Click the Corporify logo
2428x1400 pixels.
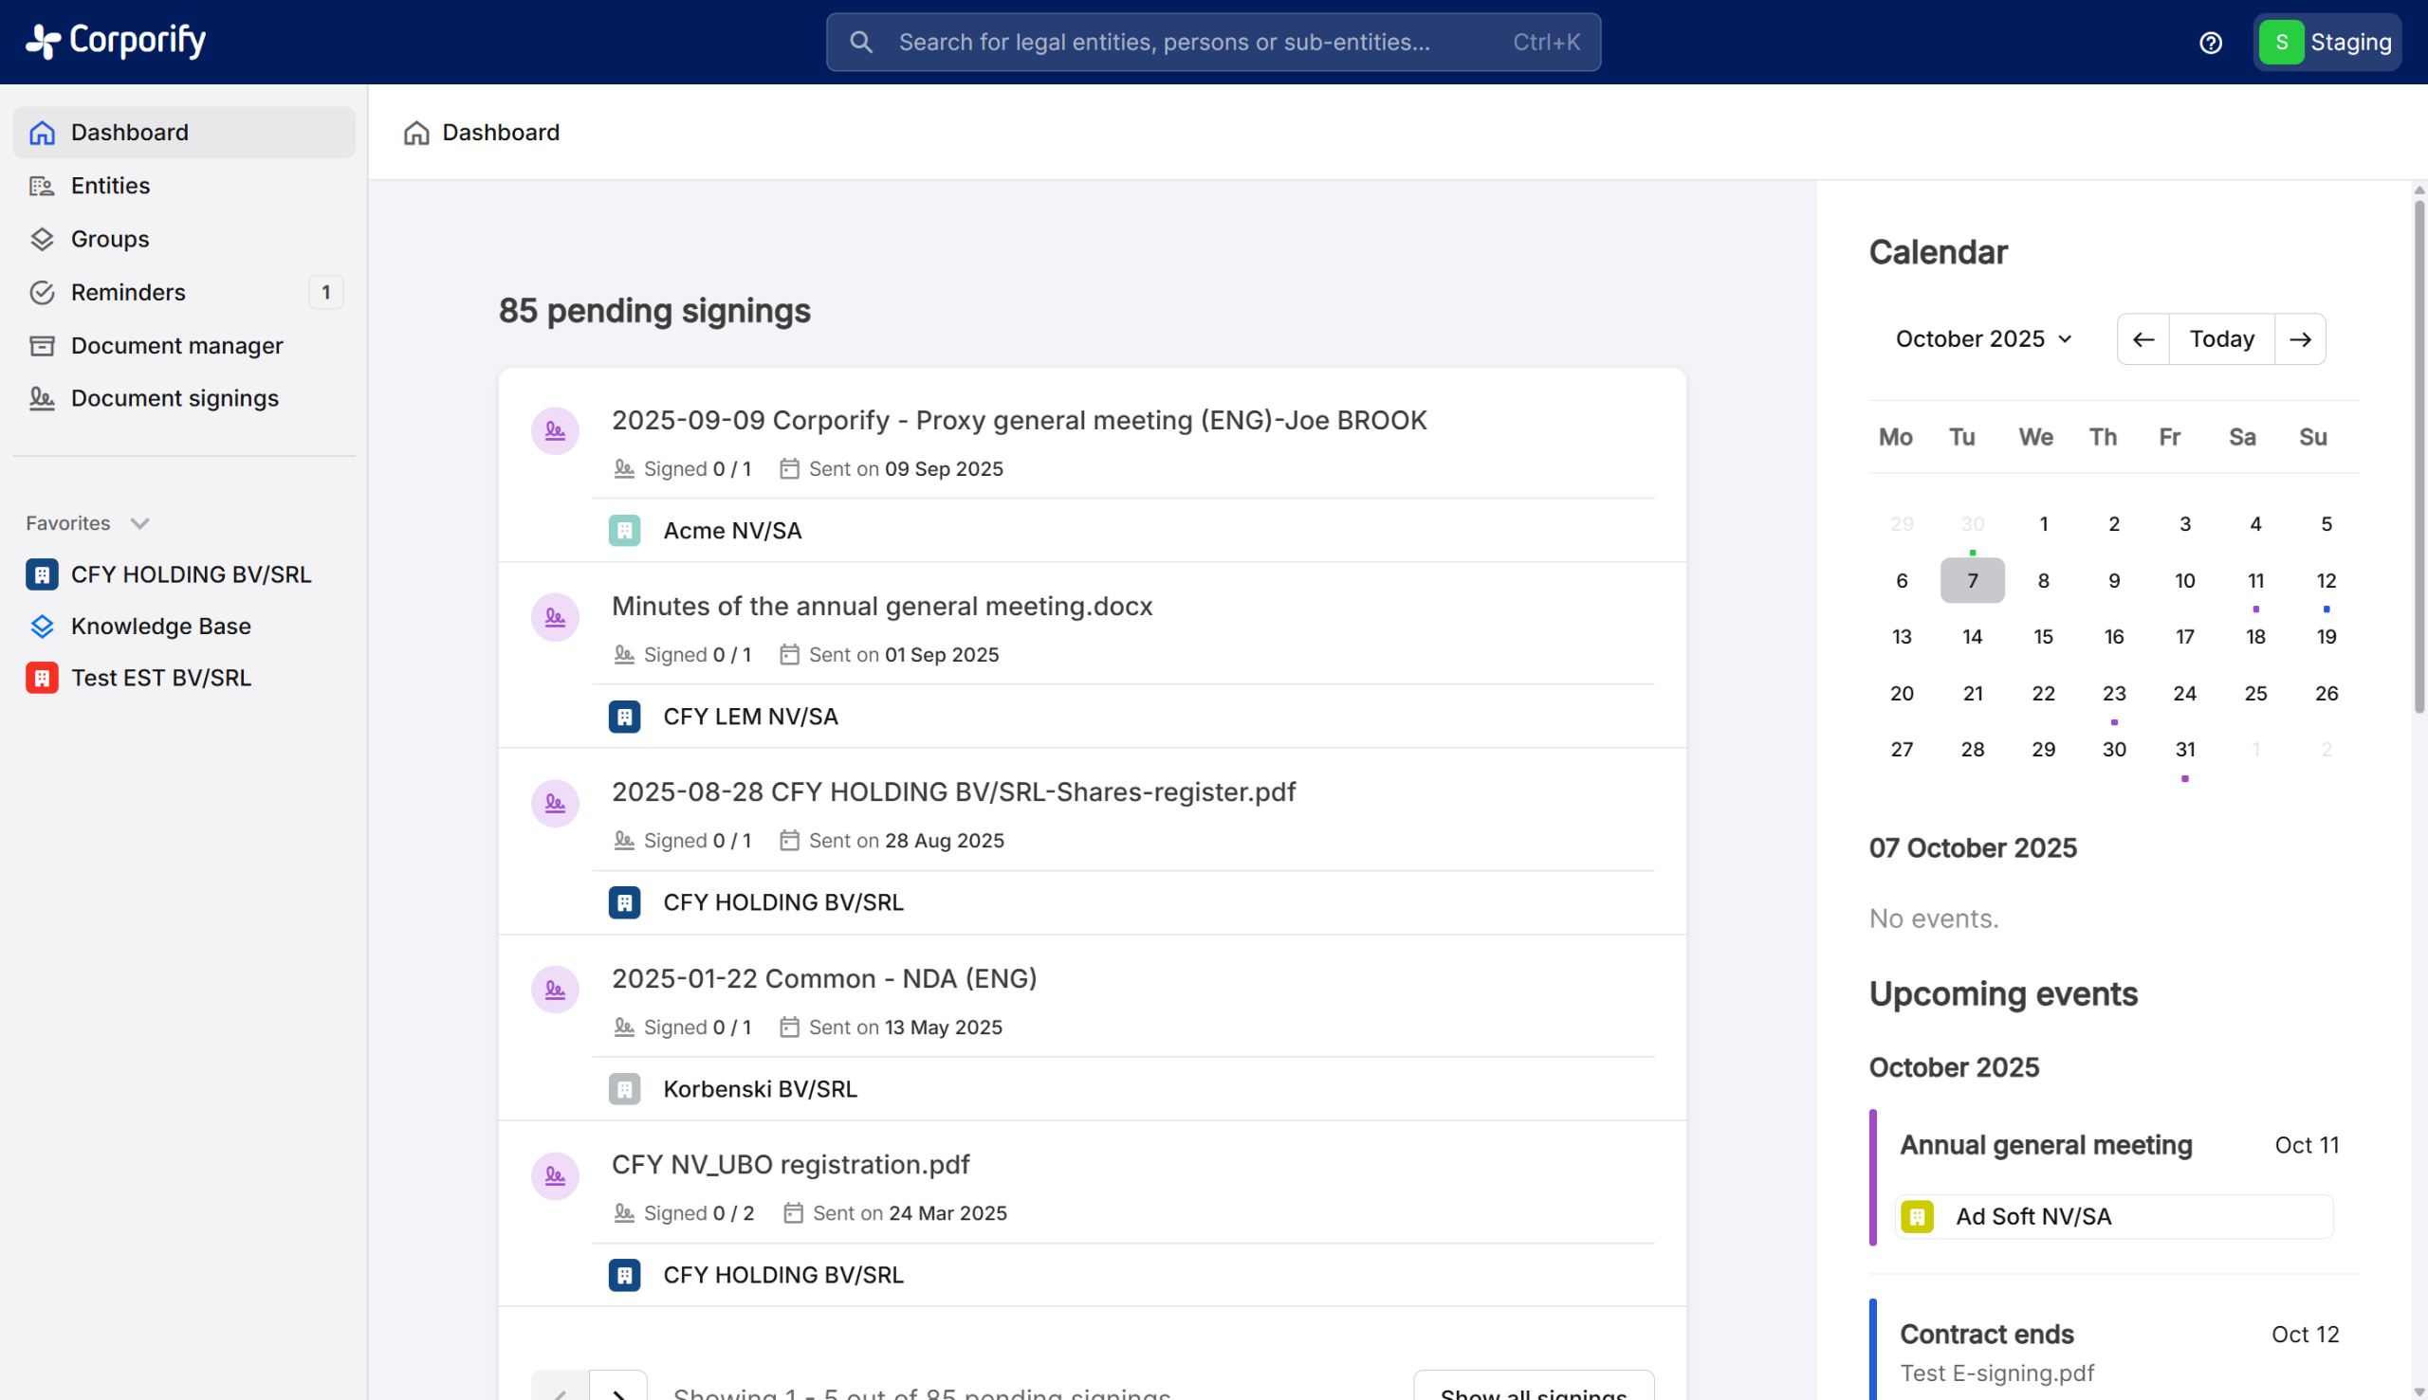(116, 41)
